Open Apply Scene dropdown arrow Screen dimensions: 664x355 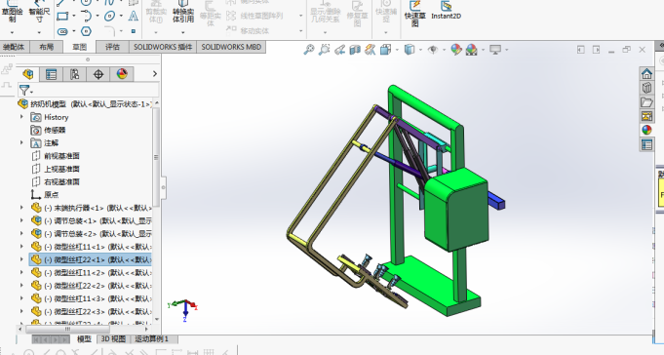(x=483, y=50)
